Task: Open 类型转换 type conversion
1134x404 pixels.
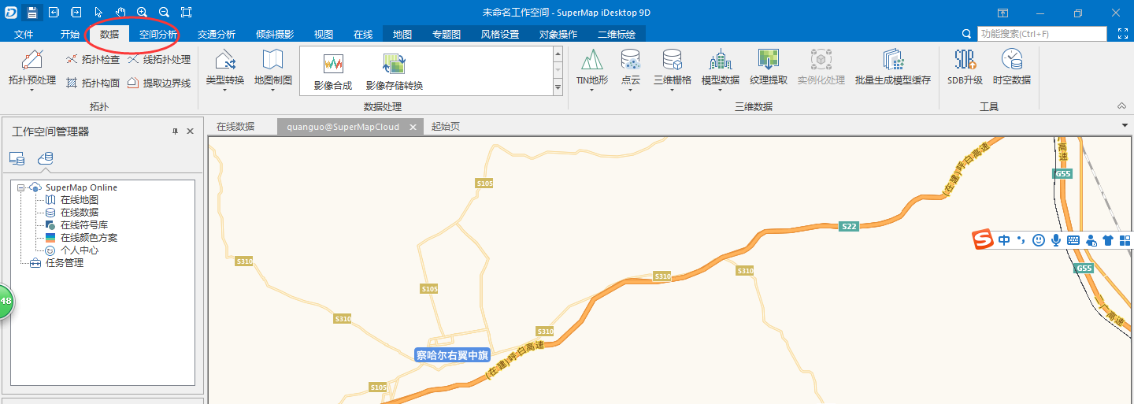Action: [225, 70]
